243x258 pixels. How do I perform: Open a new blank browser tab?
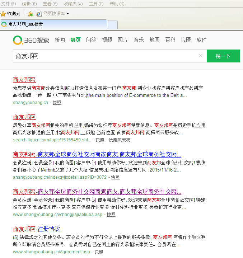click(112, 24)
